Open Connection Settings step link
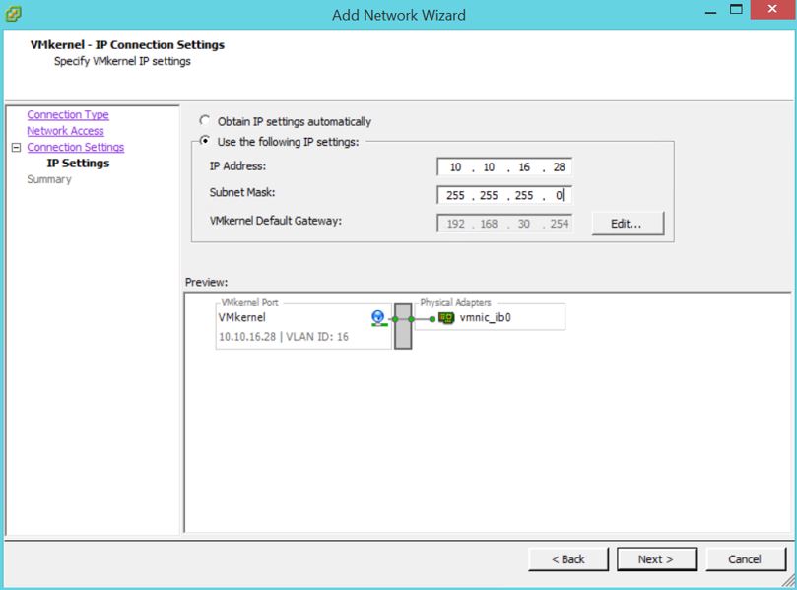Image resolution: width=797 pixels, height=590 pixels. [x=75, y=147]
